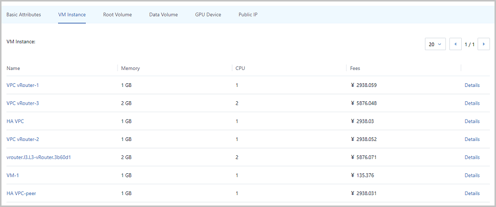This screenshot has height=207, width=496.
Task: Click the Fees column header
Action: [x=355, y=68]
